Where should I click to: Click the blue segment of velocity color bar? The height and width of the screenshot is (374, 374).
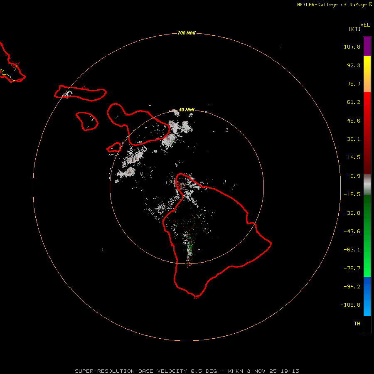pos(367,296)
